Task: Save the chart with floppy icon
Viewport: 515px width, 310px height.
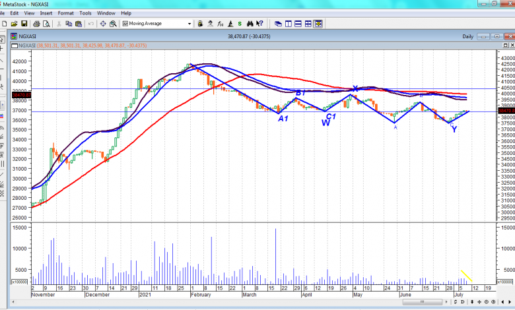Action: (24, 24)
